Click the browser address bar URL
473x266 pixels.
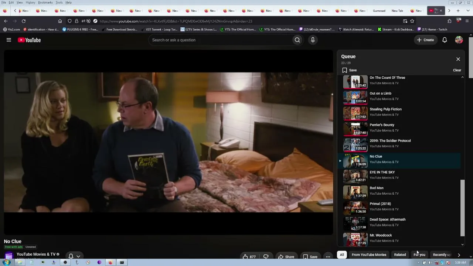[176, 21]
